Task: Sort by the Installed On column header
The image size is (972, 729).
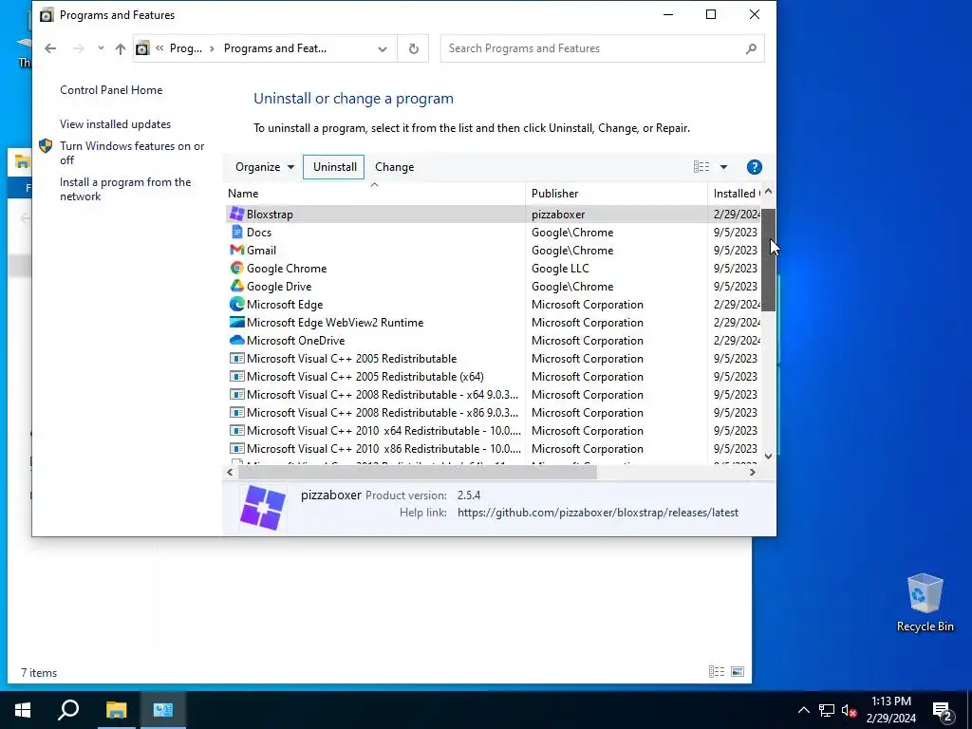Action: pyautogui.click(x=735, y=194)
